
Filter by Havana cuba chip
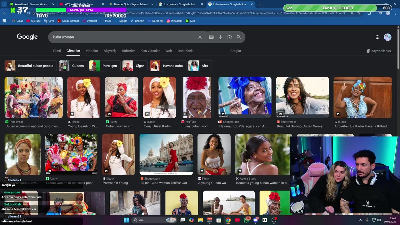tap(168, 66)
